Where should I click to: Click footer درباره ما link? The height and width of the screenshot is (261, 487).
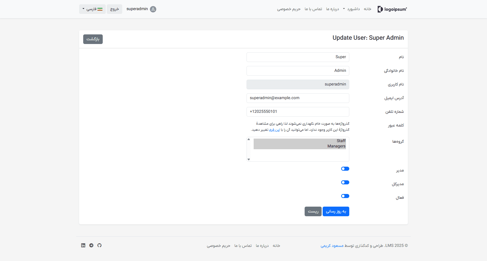click(x=262, y=246)
